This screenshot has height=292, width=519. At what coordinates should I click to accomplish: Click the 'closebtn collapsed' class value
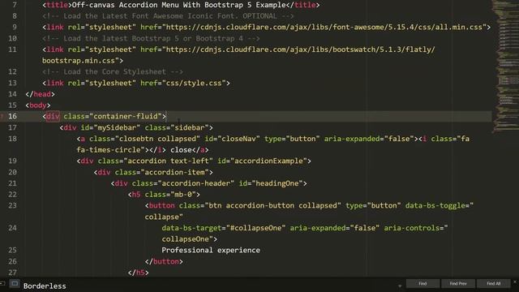(x=157, y=139)
